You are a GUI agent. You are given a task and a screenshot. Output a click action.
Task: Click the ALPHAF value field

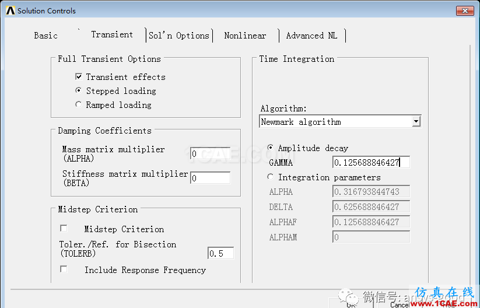coord(371,222)
